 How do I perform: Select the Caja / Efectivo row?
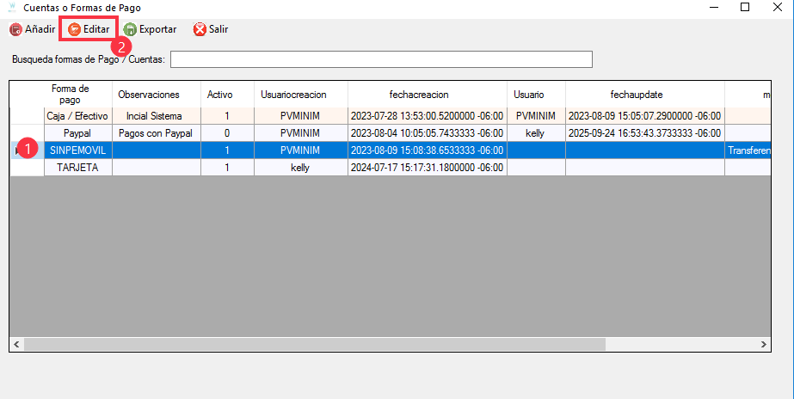(x=77, y=116)
